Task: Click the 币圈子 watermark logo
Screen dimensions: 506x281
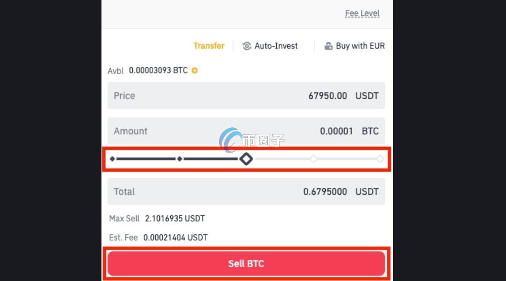Action: coord(251,140)
